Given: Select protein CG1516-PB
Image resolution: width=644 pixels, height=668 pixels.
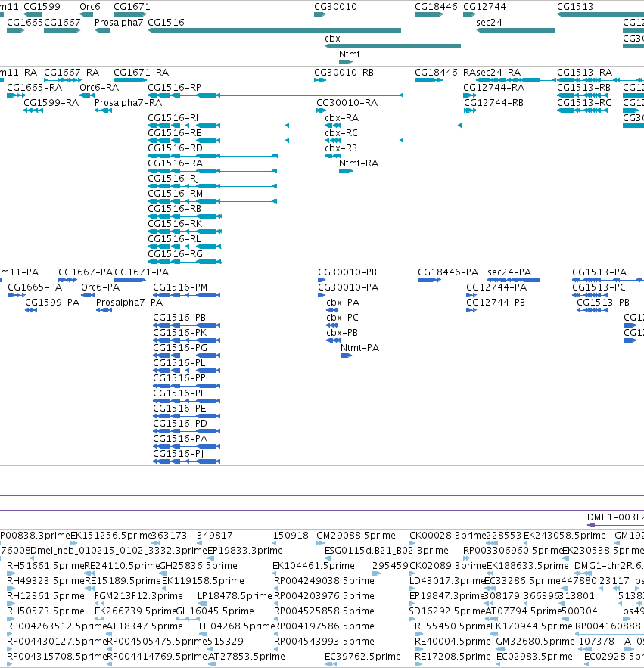Looking at the screenshot, I should pyautogui.click(x=187, y=325).
